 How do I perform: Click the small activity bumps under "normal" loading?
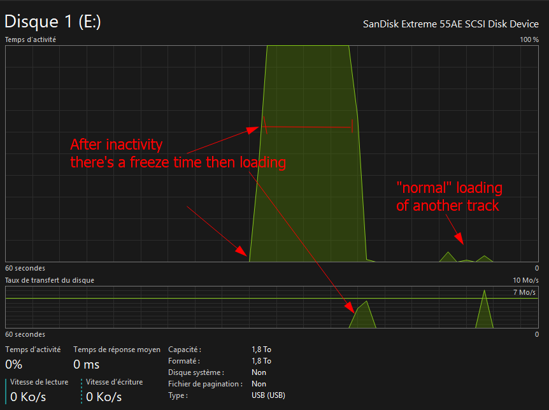click(466, 258)
